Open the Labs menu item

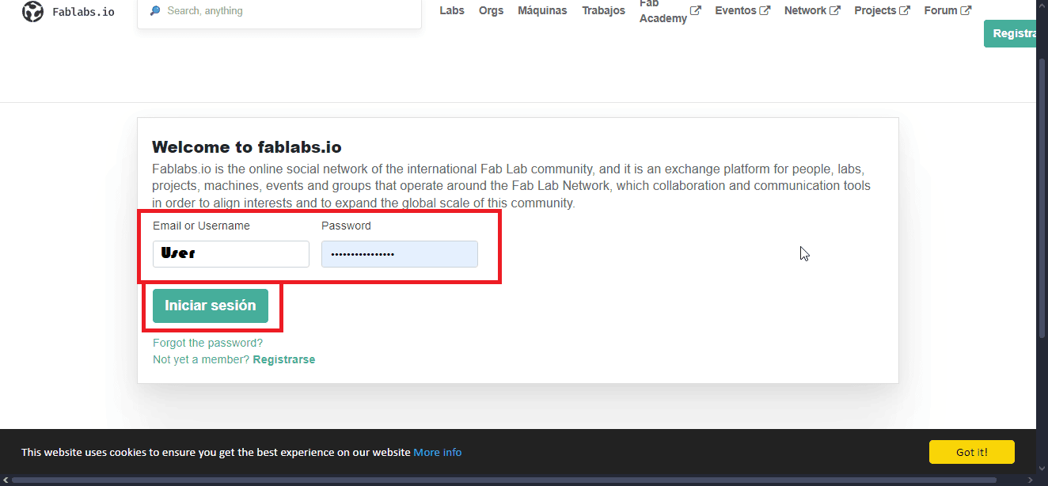452,11
